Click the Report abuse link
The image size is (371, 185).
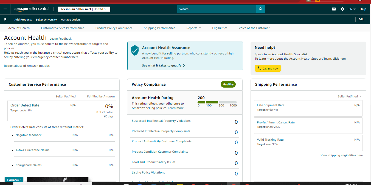(13, 66)
